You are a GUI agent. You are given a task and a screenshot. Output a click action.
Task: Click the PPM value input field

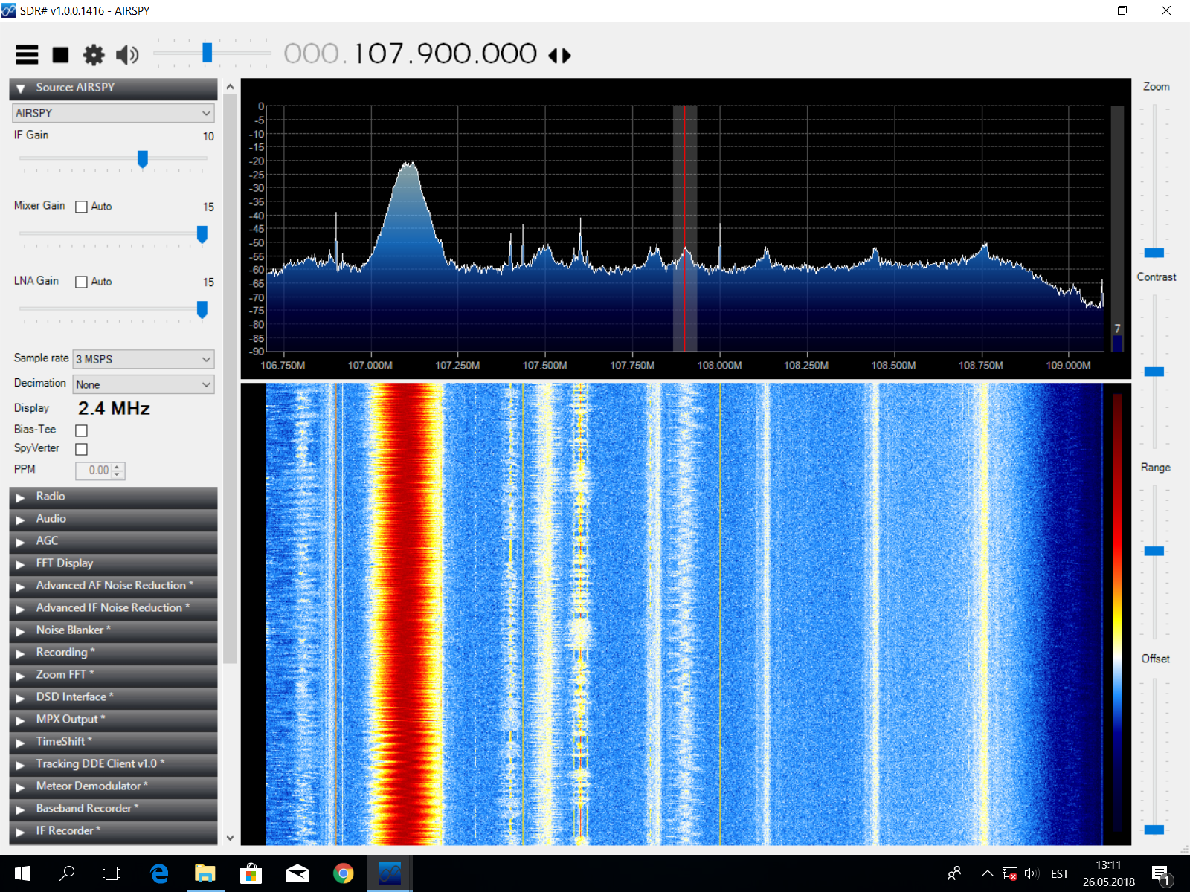pos(94,471)
